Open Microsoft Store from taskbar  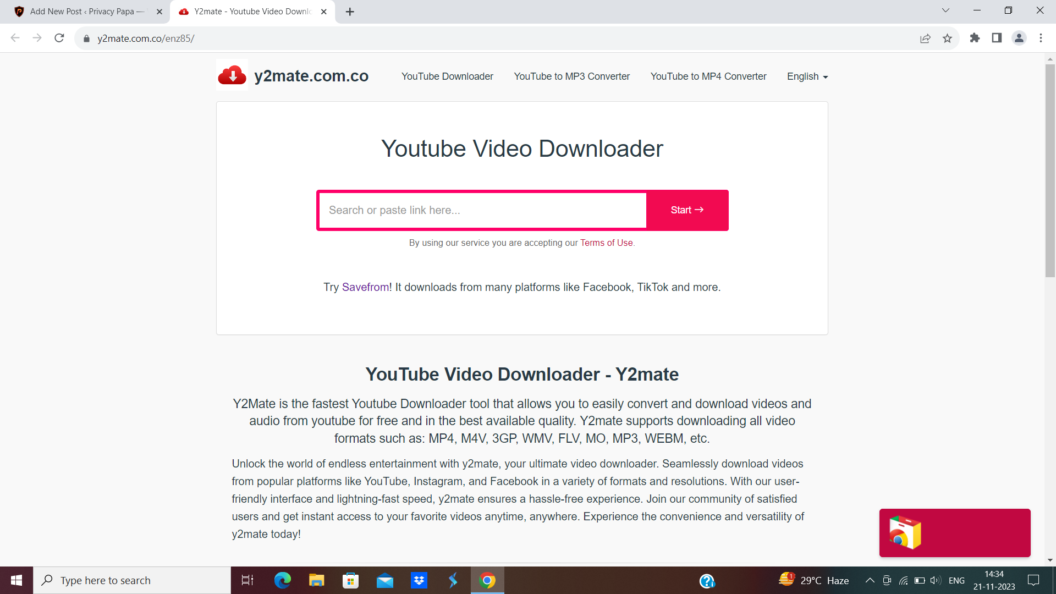click(x=350, y=580)
